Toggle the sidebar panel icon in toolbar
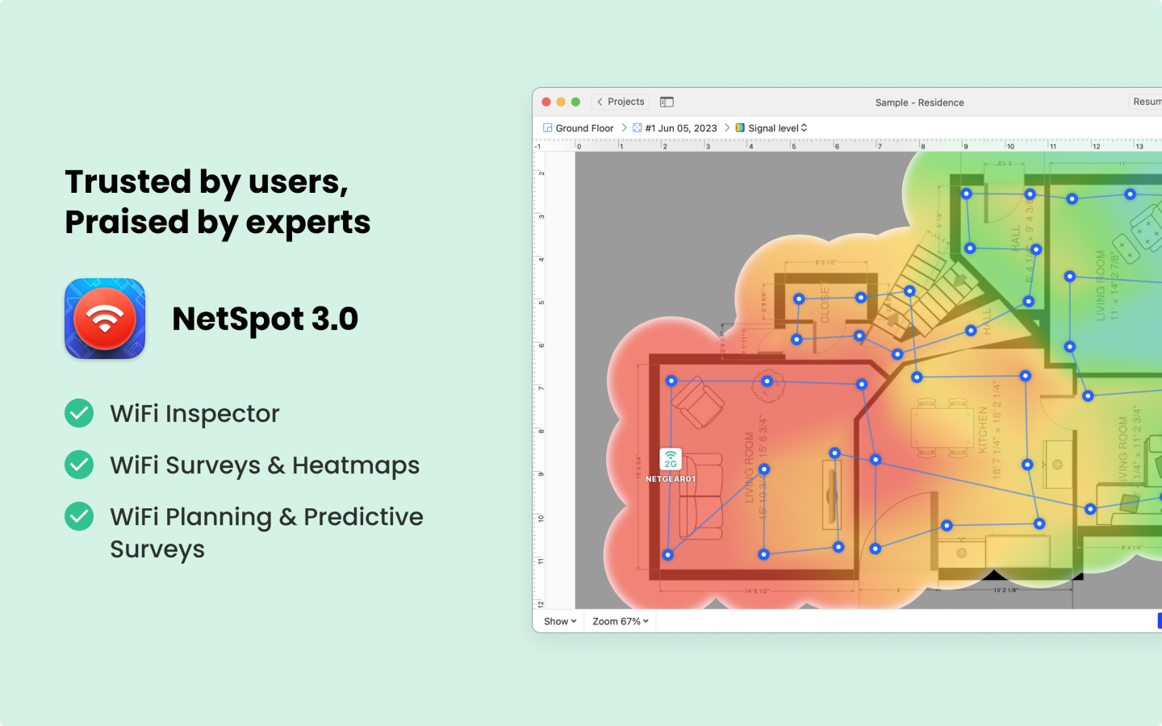Viewport: 1162px width, 726px height. tap(667, 102)
